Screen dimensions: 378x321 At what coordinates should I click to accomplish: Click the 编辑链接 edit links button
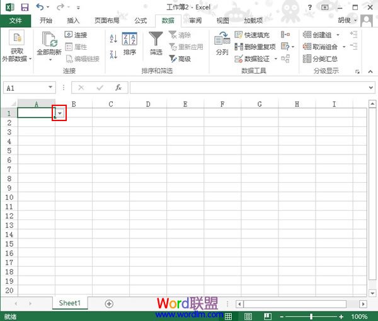click(83, 59)
